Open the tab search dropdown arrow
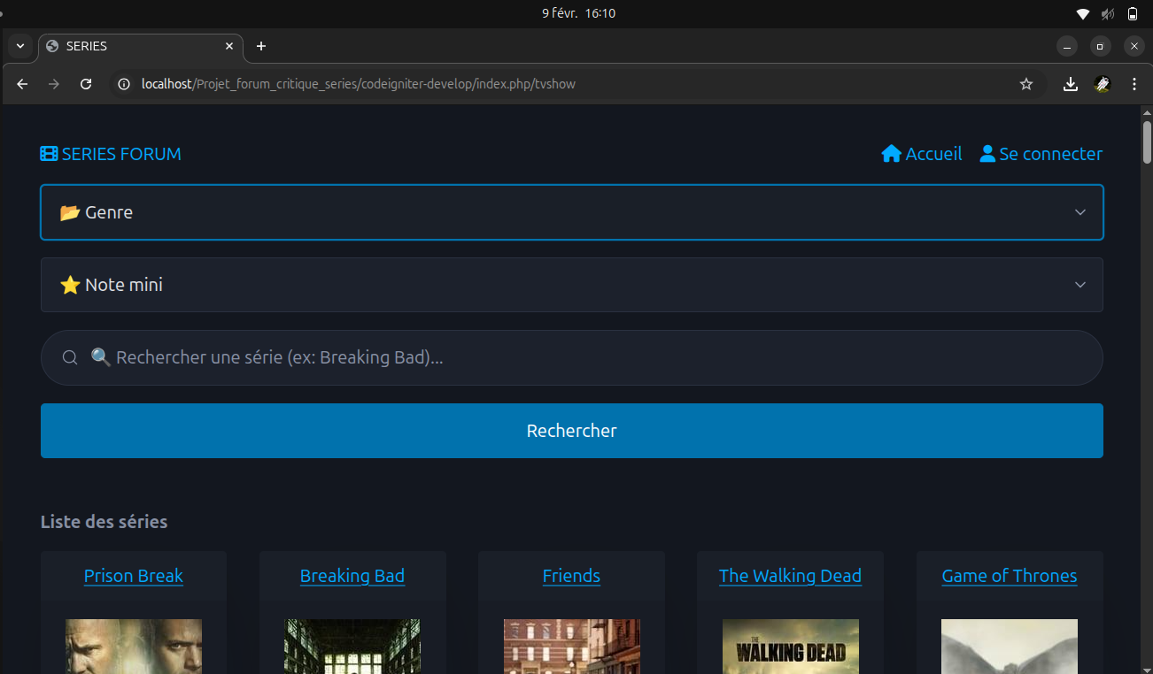The width and height of the screenshot is (1153, 674). (x=20, y=46)
